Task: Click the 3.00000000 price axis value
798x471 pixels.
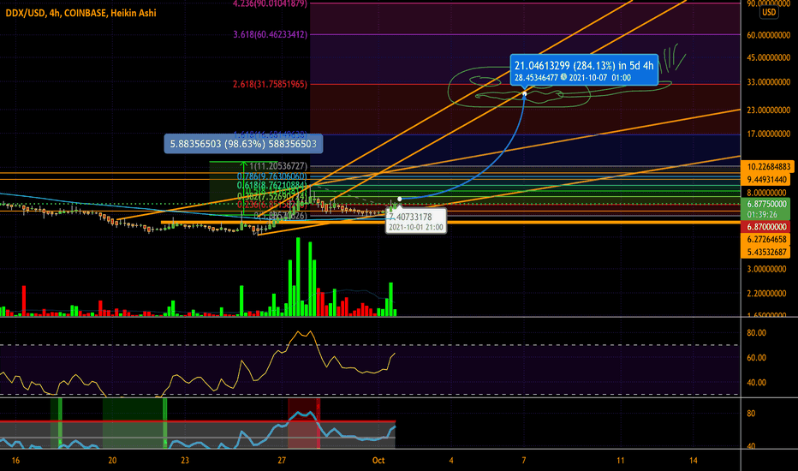Action: [x=766, y=270]
